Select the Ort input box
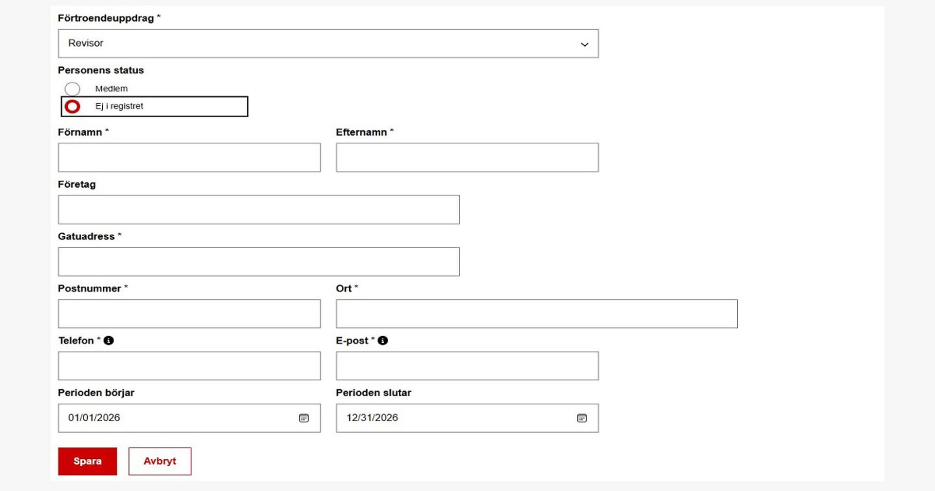This screenshot has width=935, height=491. click(536, 314)
